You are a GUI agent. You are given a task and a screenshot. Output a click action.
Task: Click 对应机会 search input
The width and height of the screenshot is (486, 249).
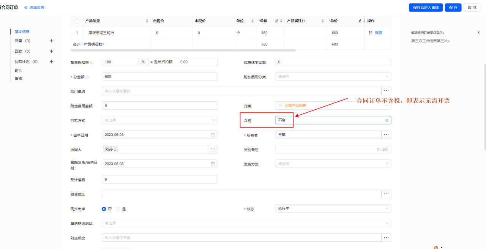(241, 237)
